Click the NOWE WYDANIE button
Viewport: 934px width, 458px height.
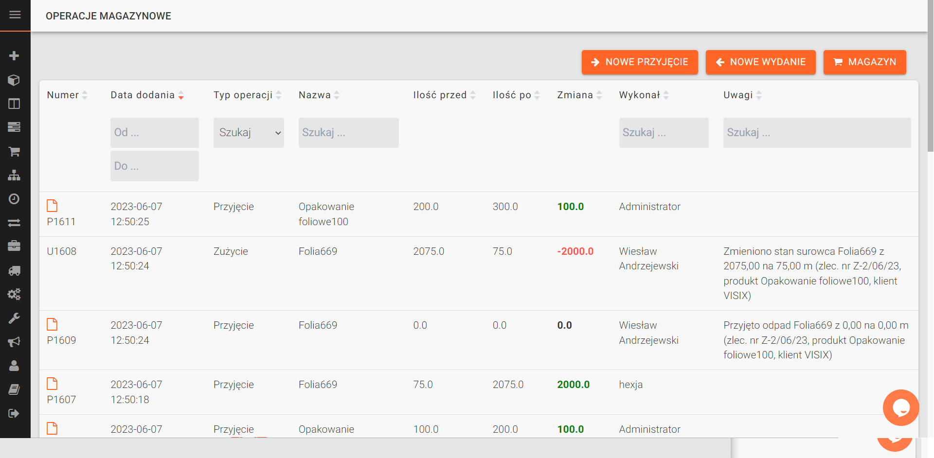pyautogui.click(x=760, y=62)
